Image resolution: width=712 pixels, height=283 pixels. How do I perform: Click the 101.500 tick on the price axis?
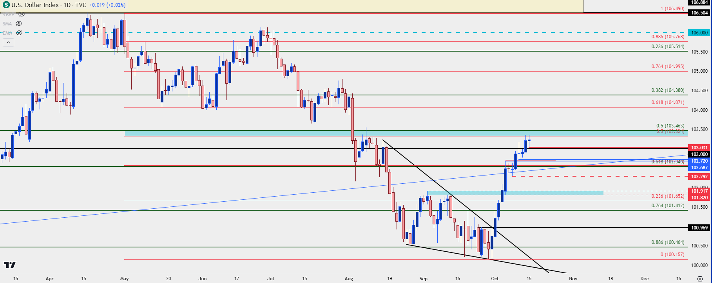point(699,207)
